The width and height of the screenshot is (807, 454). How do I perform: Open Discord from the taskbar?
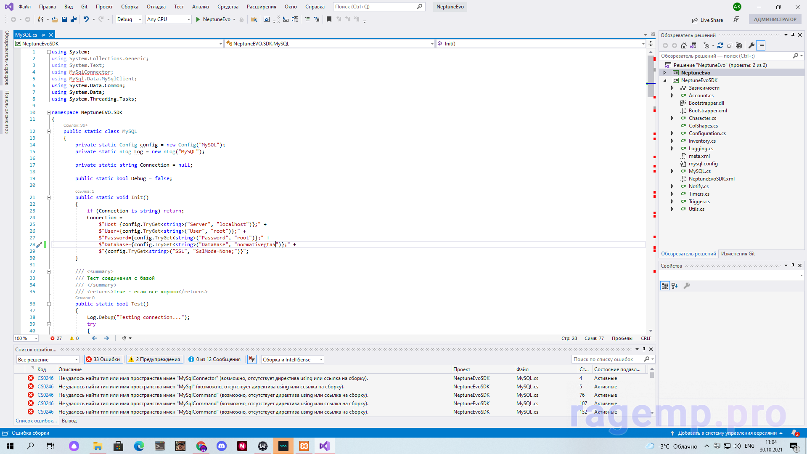coord(221,446)
